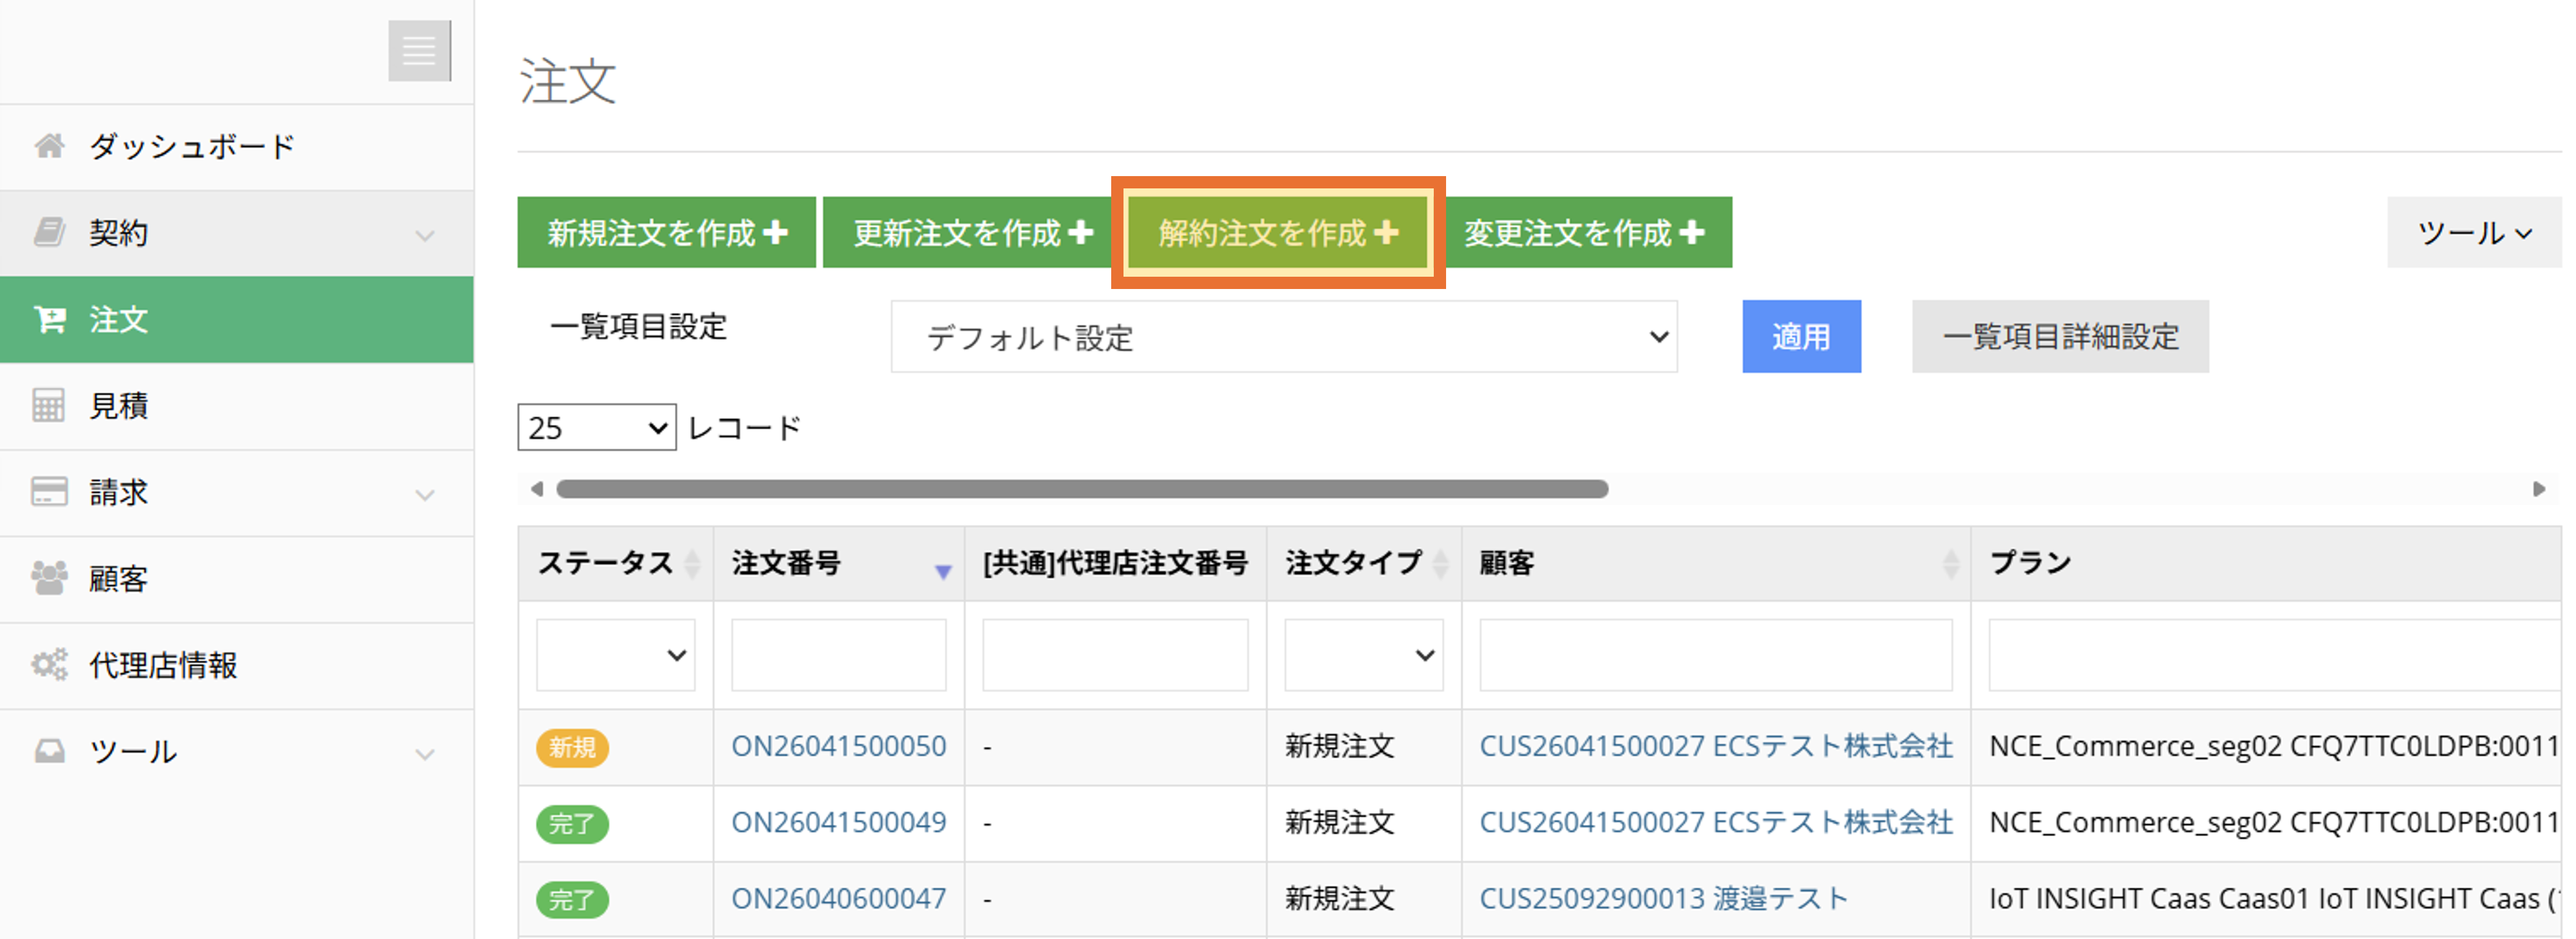Expand the sidebar ツール menu chevron
Viewport: 2576px width, 939px height.
tap(425, 754)
